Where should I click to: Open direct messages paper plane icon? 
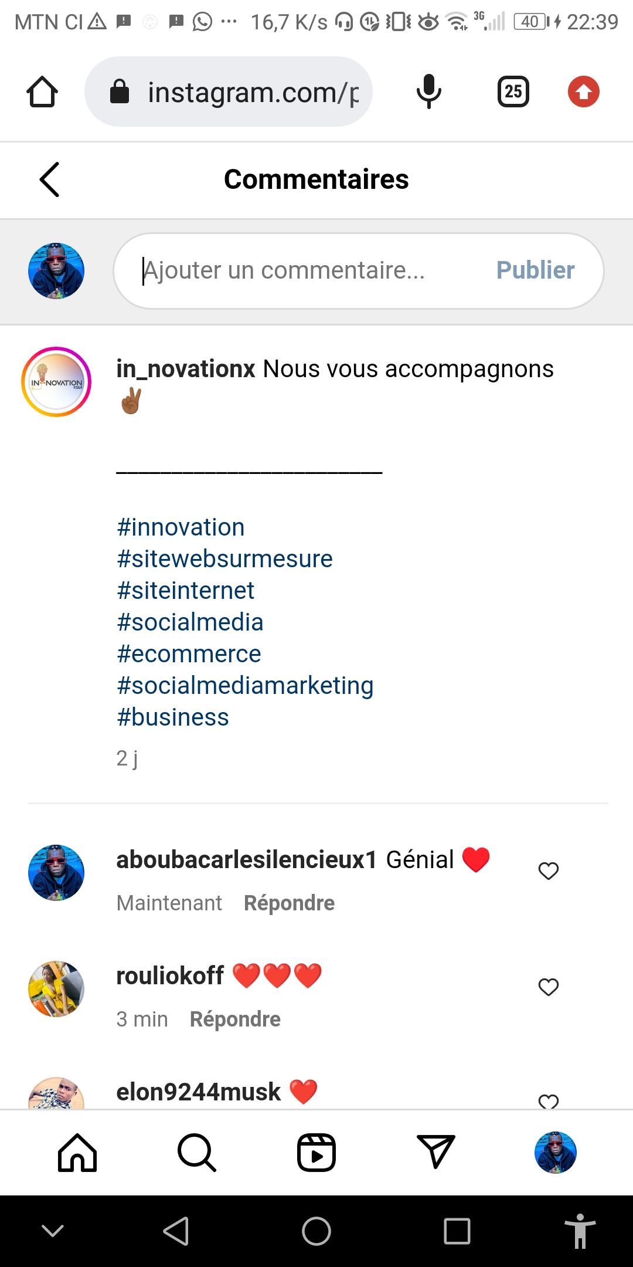[435, 1151]
